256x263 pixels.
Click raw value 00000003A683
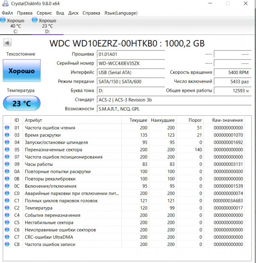(228, 201)
